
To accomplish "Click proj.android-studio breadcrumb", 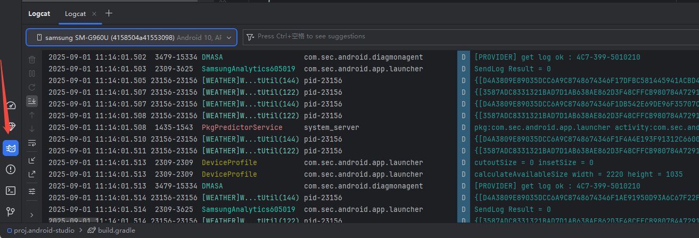I will tap(40, 231).
